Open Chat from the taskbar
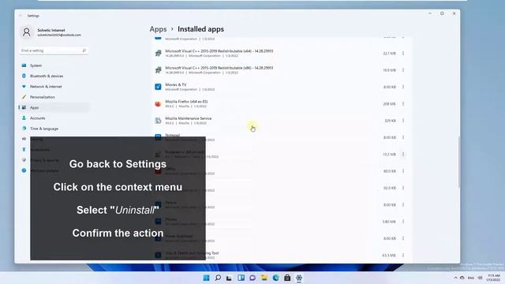Screen dimensions: 505x284 point(252,278)
